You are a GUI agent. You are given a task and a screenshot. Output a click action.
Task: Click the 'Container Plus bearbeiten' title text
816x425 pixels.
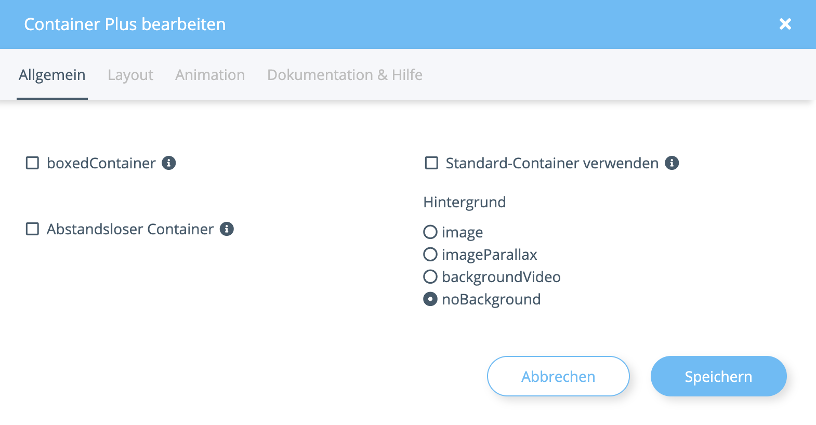pyautogui.click(x=125, y=24)
